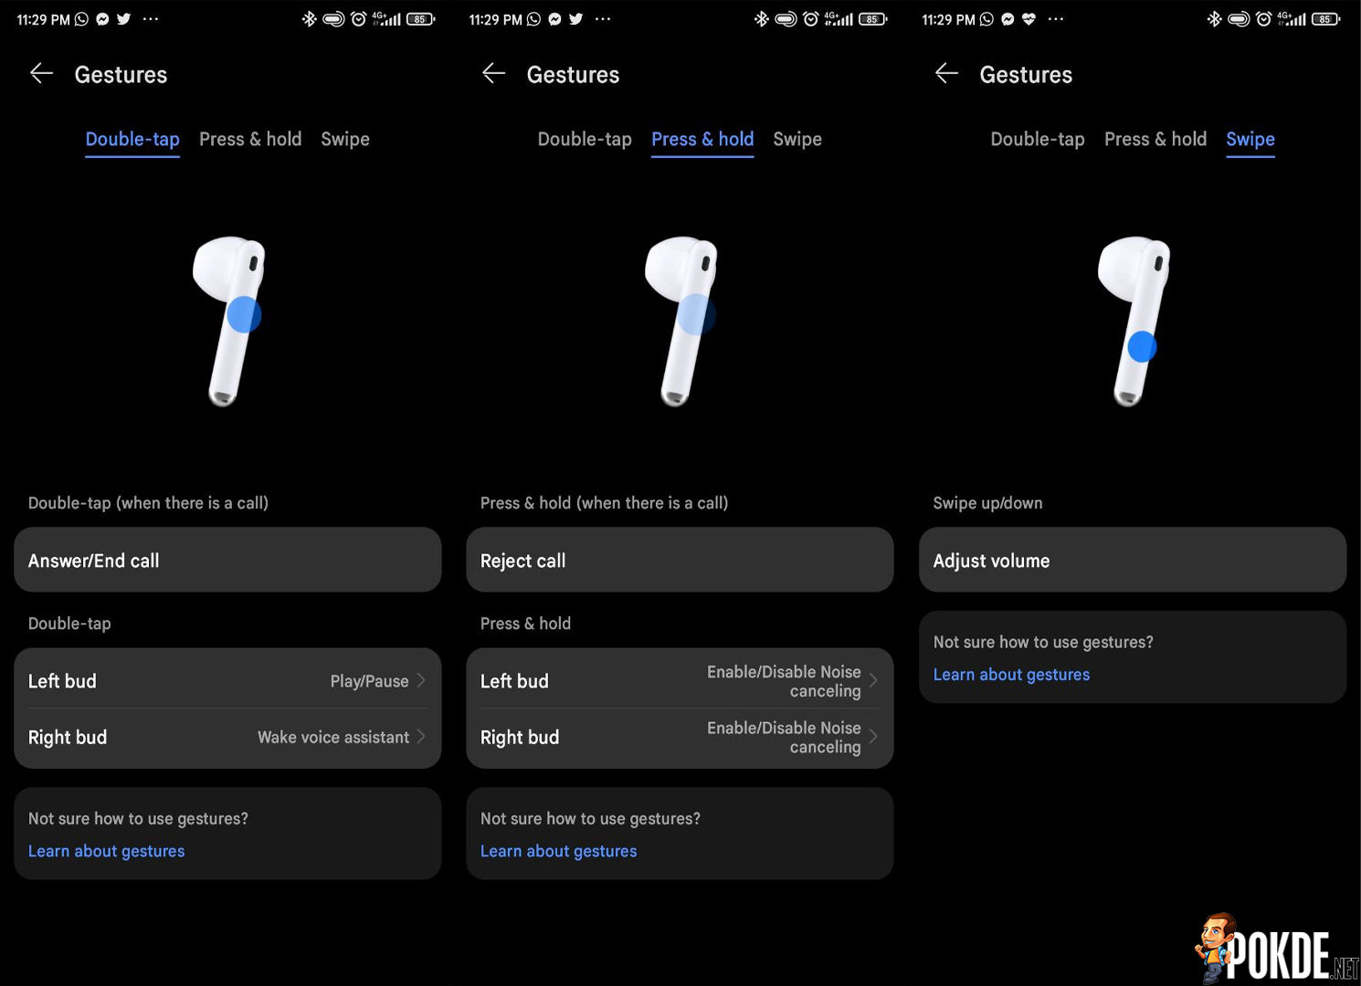Tap back arrow on the Press & hold screen
This screenshot has height=986, width=1361.
(493, 74)
